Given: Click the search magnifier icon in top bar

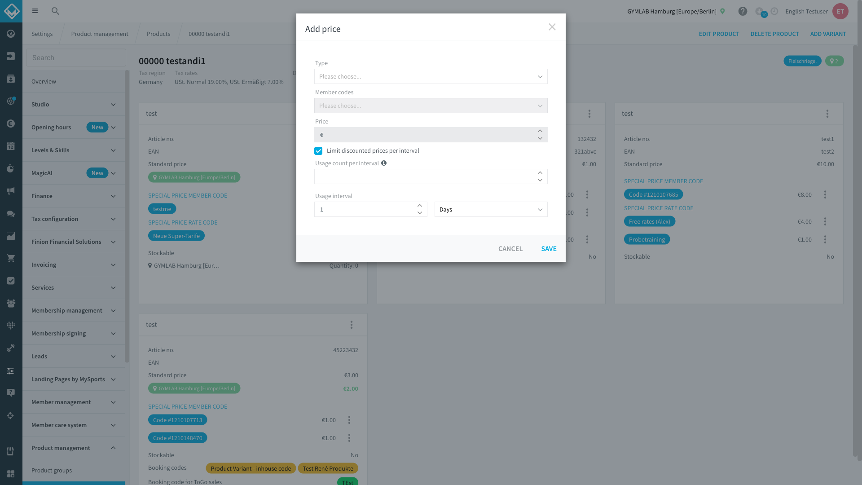Looking at the screenshot, I should click(55, 11).
